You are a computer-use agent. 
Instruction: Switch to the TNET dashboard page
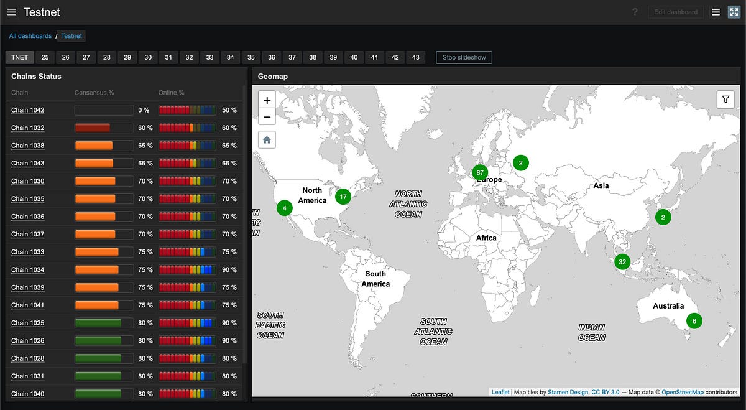[x=20, y=57]
